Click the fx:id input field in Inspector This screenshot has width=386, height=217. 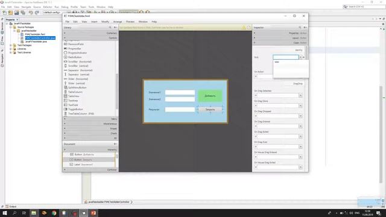(x=285, y=57)
